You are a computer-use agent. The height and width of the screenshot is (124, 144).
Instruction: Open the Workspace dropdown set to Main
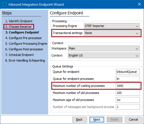[104, 48]
